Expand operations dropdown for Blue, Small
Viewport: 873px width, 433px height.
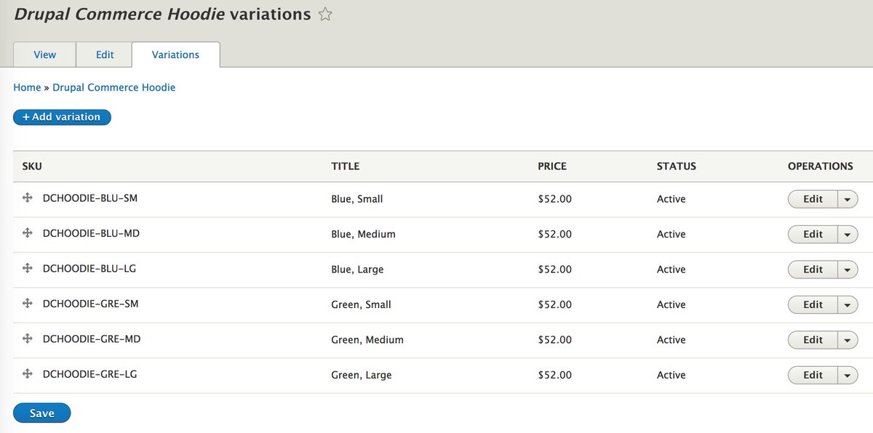848,199
